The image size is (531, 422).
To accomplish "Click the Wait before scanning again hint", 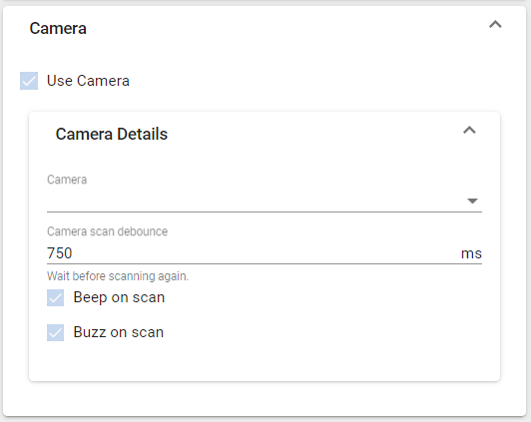I will coord(118,276).
